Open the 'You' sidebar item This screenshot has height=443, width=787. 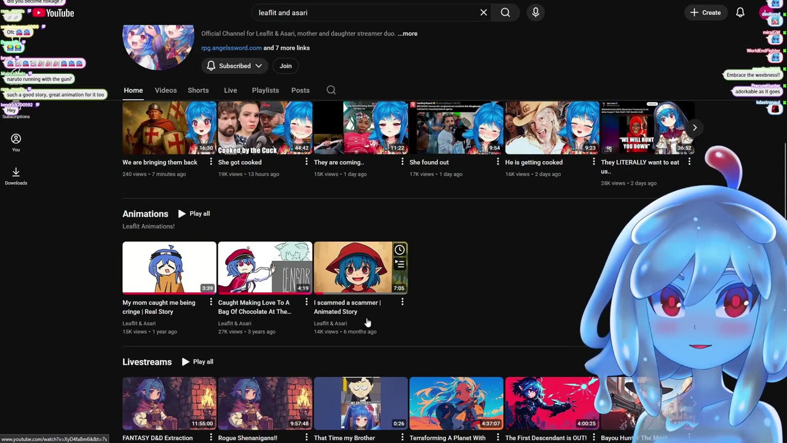point(16,143)
